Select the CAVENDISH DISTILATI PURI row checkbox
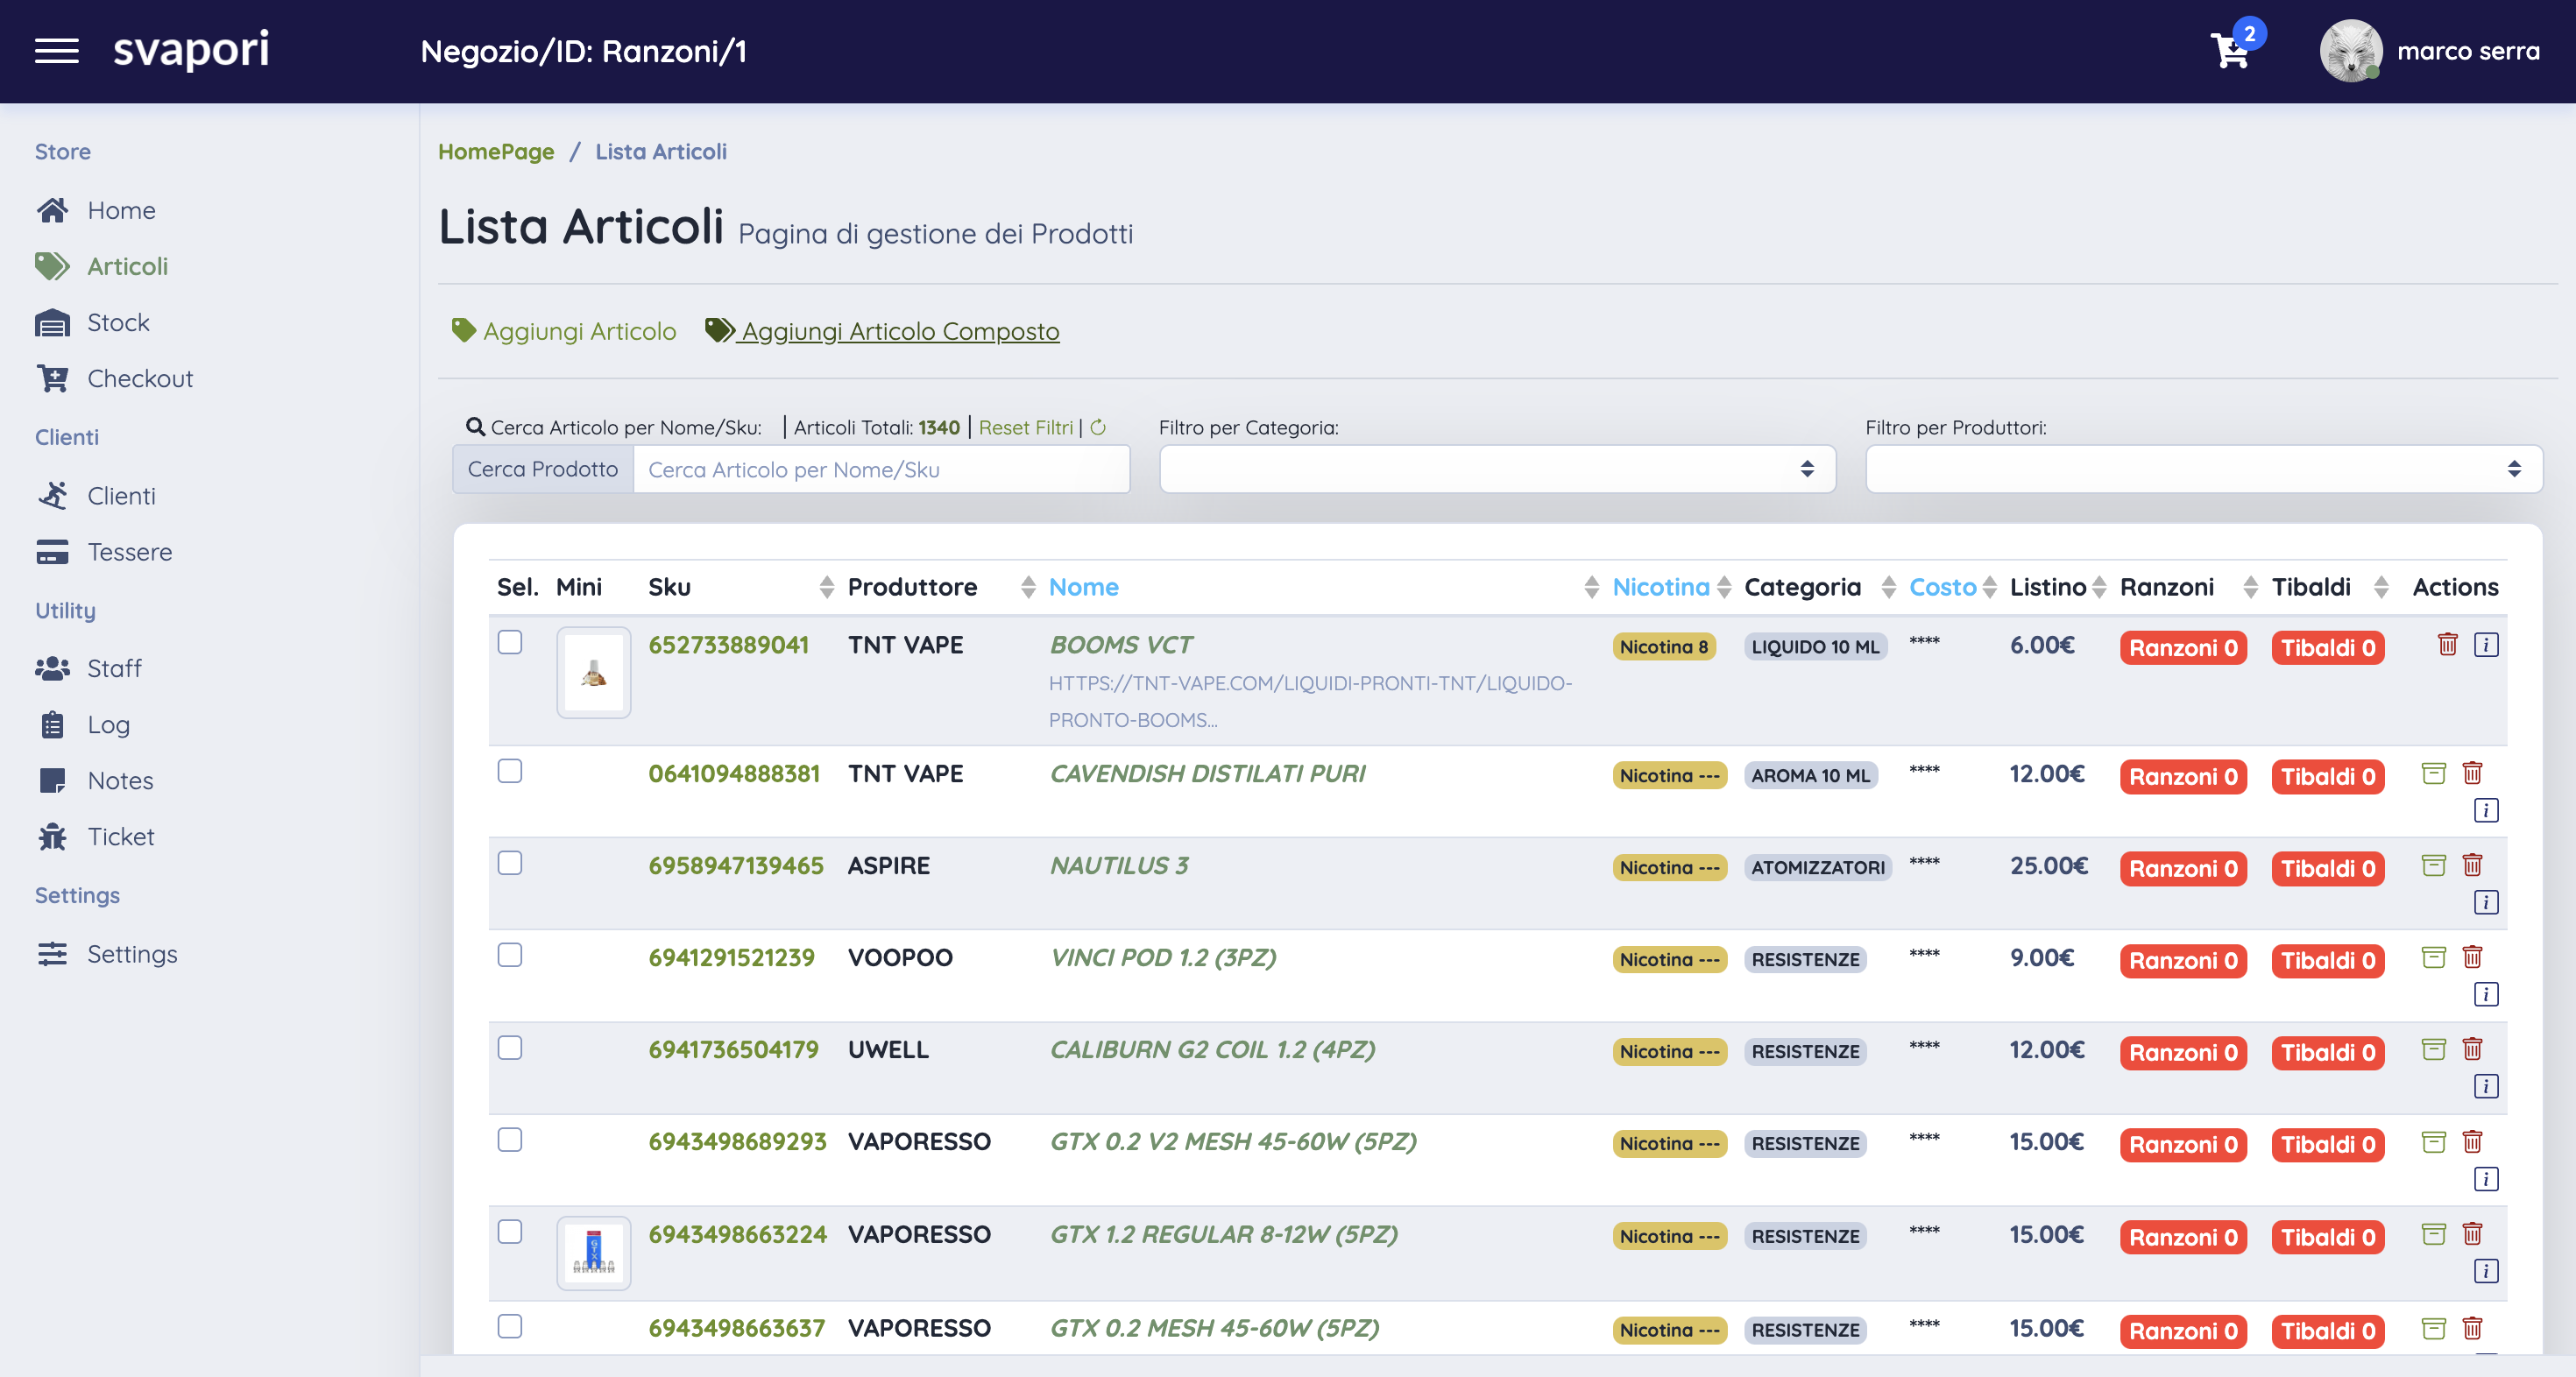2576x1377 pixels. click(x=510, y=771)
